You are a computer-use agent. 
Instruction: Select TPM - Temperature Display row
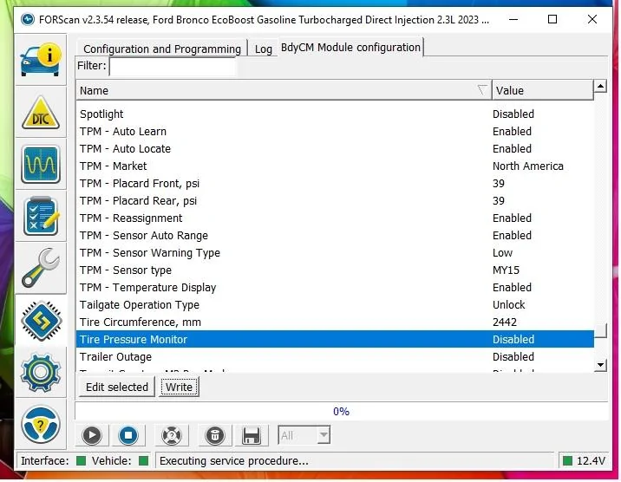click(335, 287)
